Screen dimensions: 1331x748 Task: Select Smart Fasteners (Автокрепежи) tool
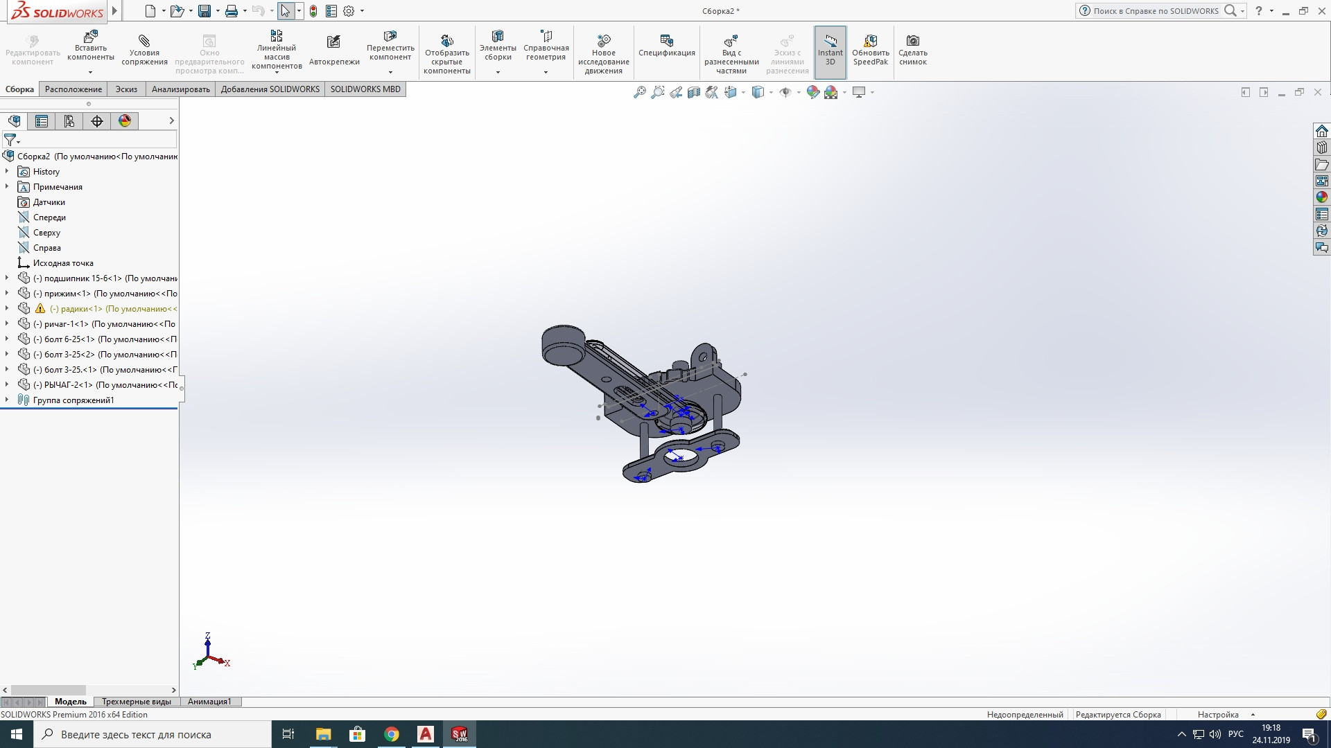click(x=334, y=51)
